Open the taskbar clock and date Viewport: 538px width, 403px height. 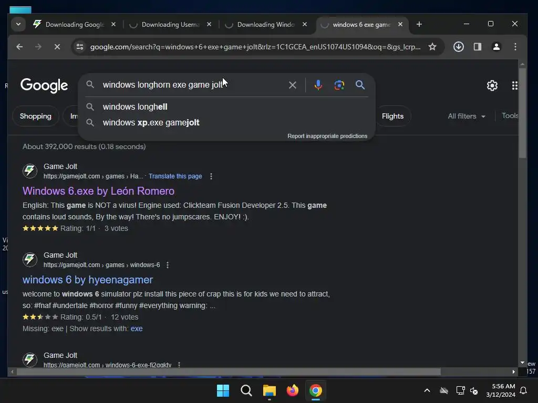pos(501,390)
